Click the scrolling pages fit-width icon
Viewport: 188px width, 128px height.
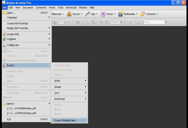pyautogui.click(x=129, y=22)
